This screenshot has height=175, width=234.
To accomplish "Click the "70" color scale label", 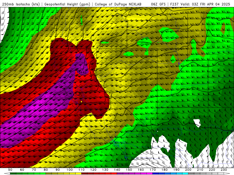I will 34,170.
